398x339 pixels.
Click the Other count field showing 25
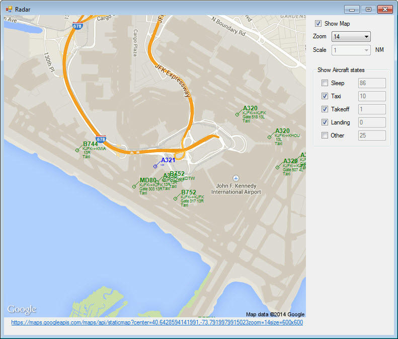pyautogui.click(x=372, y=135)
